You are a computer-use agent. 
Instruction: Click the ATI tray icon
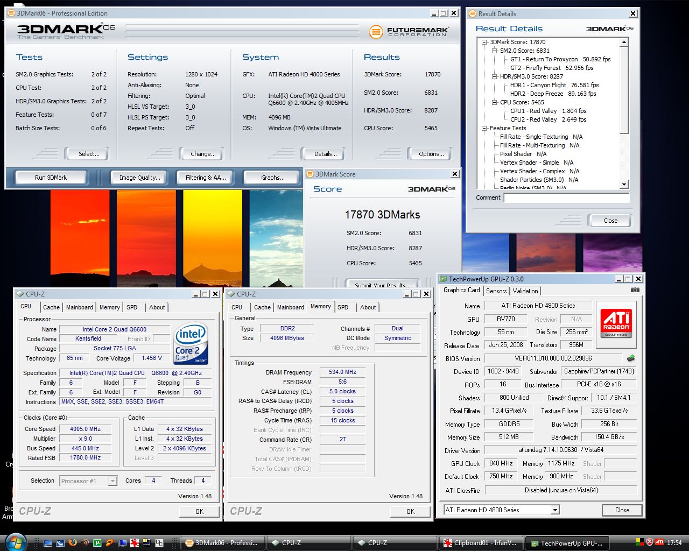659,542
